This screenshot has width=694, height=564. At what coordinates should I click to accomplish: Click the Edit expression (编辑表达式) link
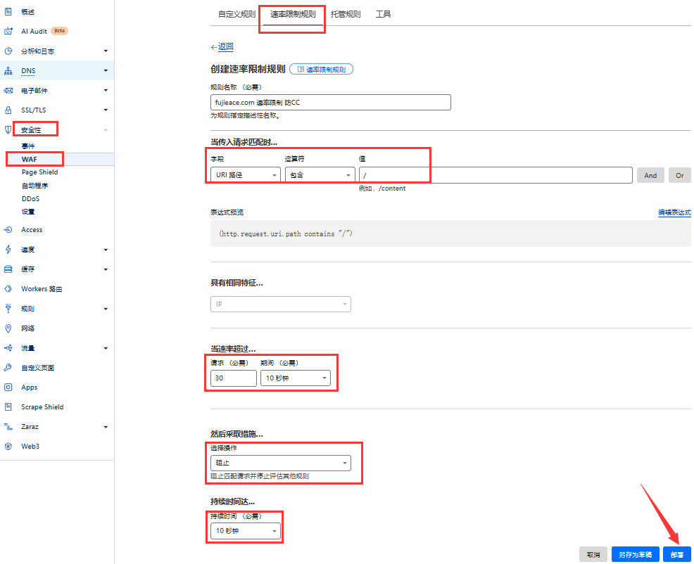click(x=674, y=212)
